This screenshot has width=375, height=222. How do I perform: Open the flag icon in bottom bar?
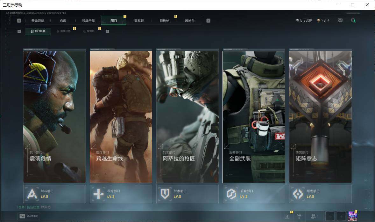pyautogui.click(x=299, y=216)
